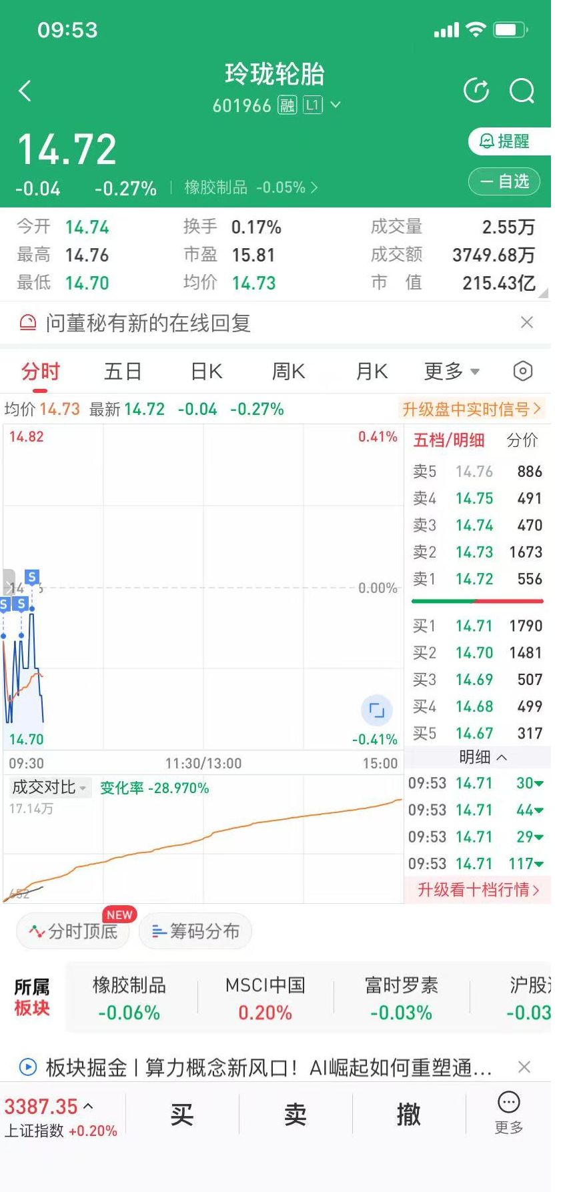The image size is (561, 1192).
Task: Tap the 卖5 14.76 886 order row
Action: click(478, 472)
